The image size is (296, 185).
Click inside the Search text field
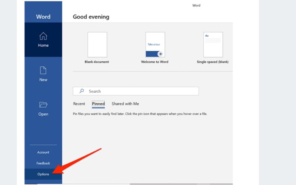[x=142, y=91]
